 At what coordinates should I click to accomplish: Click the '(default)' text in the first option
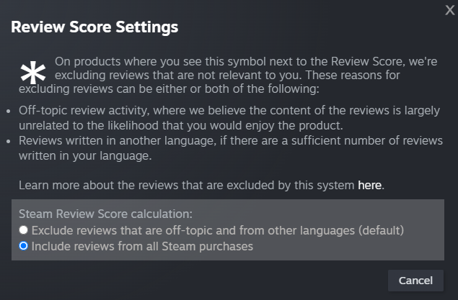(381, 230)
